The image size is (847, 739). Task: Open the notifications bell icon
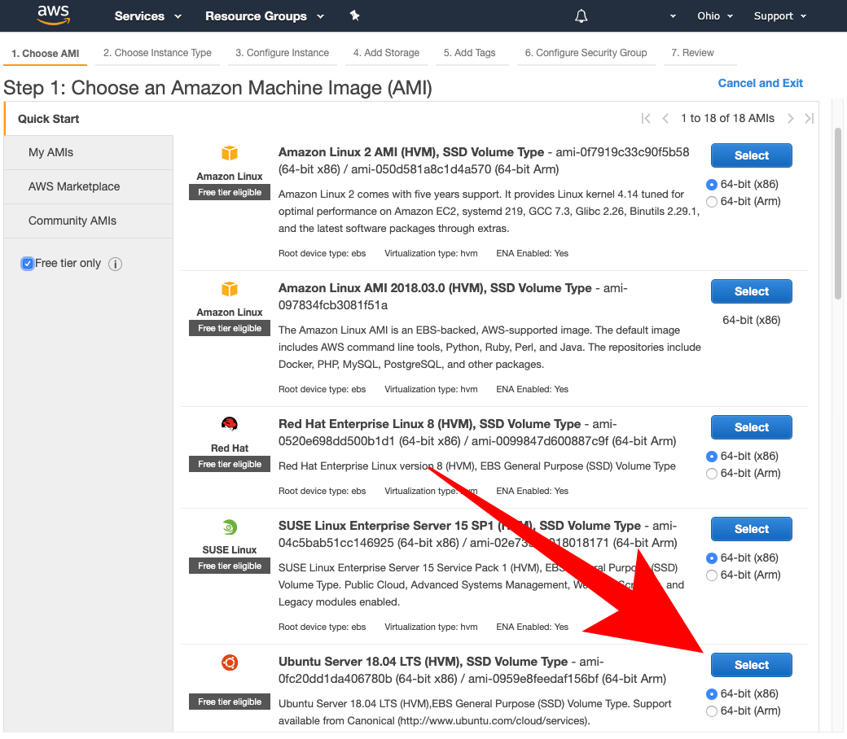tap(581, 16)
